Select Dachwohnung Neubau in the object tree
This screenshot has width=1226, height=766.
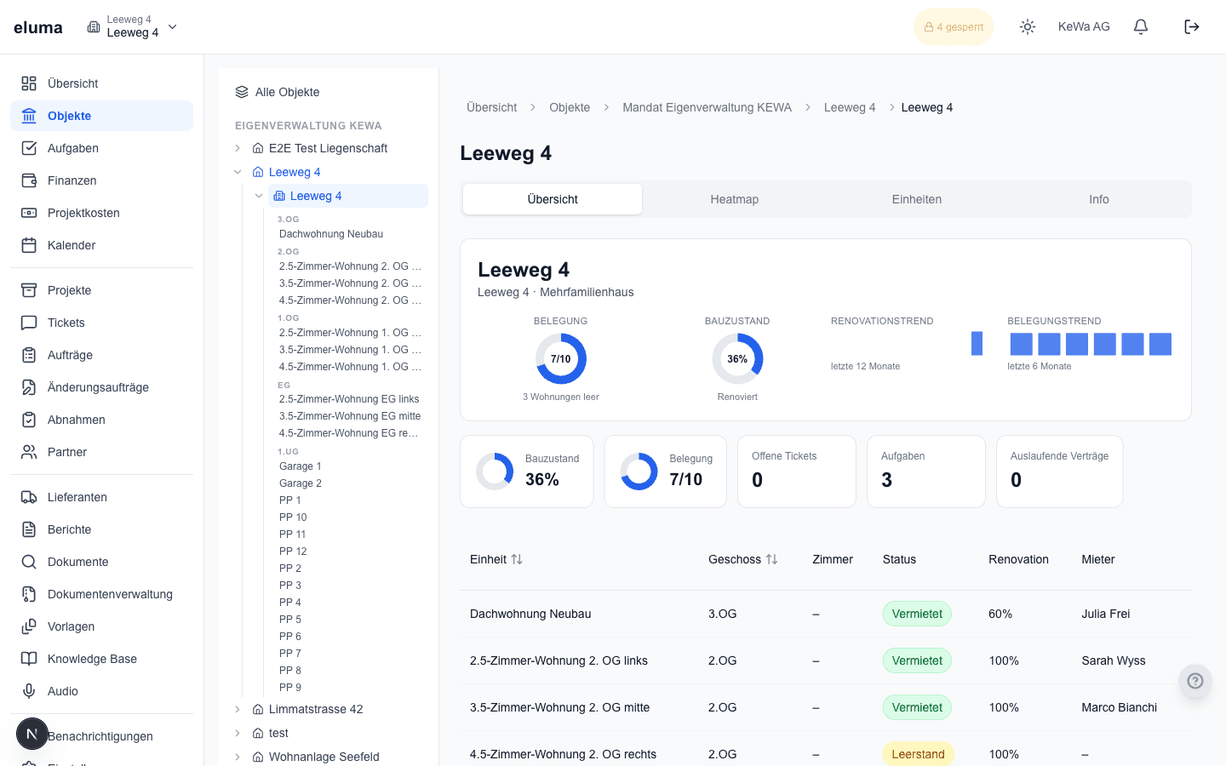tap(331, 234)
